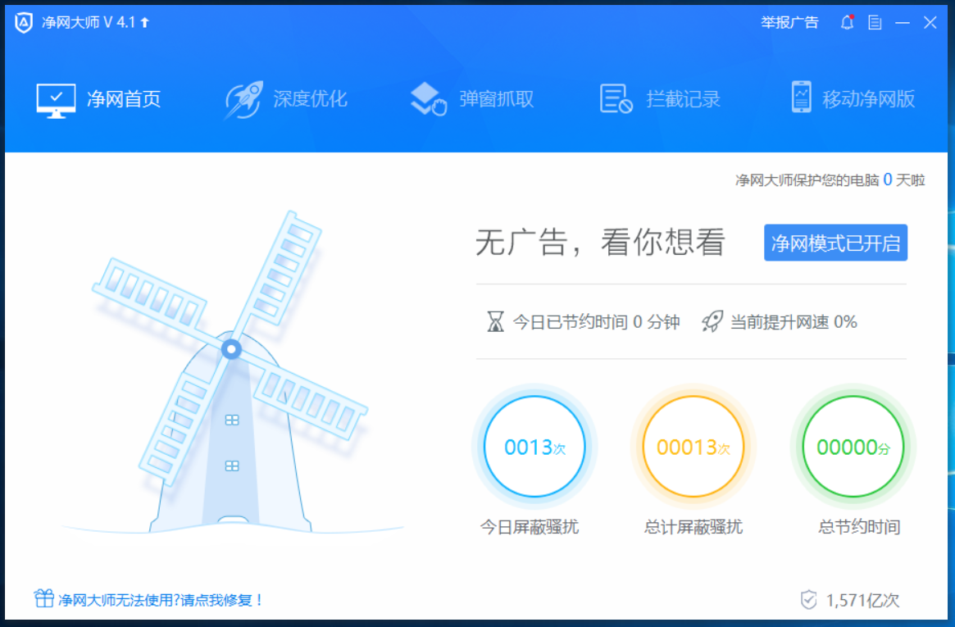Click the monitor icon for 净网首页
The width and height of the screenshot is (955, 627).
[x=56, y=101]
